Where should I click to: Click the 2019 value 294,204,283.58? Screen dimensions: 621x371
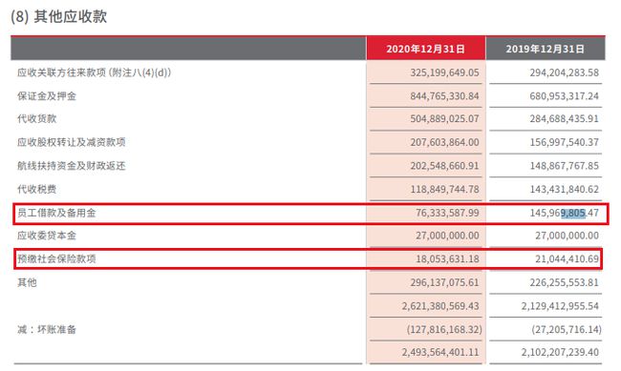click(x=564, y=72)
